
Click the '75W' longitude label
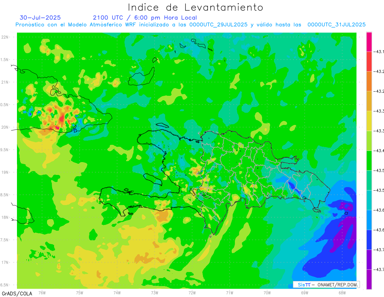point(80,293)
